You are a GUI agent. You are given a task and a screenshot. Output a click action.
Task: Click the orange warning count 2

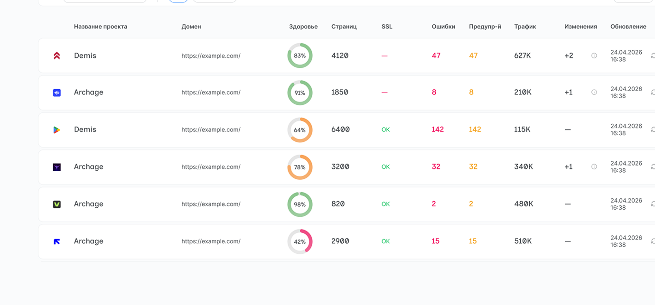[x=471, y=204]
